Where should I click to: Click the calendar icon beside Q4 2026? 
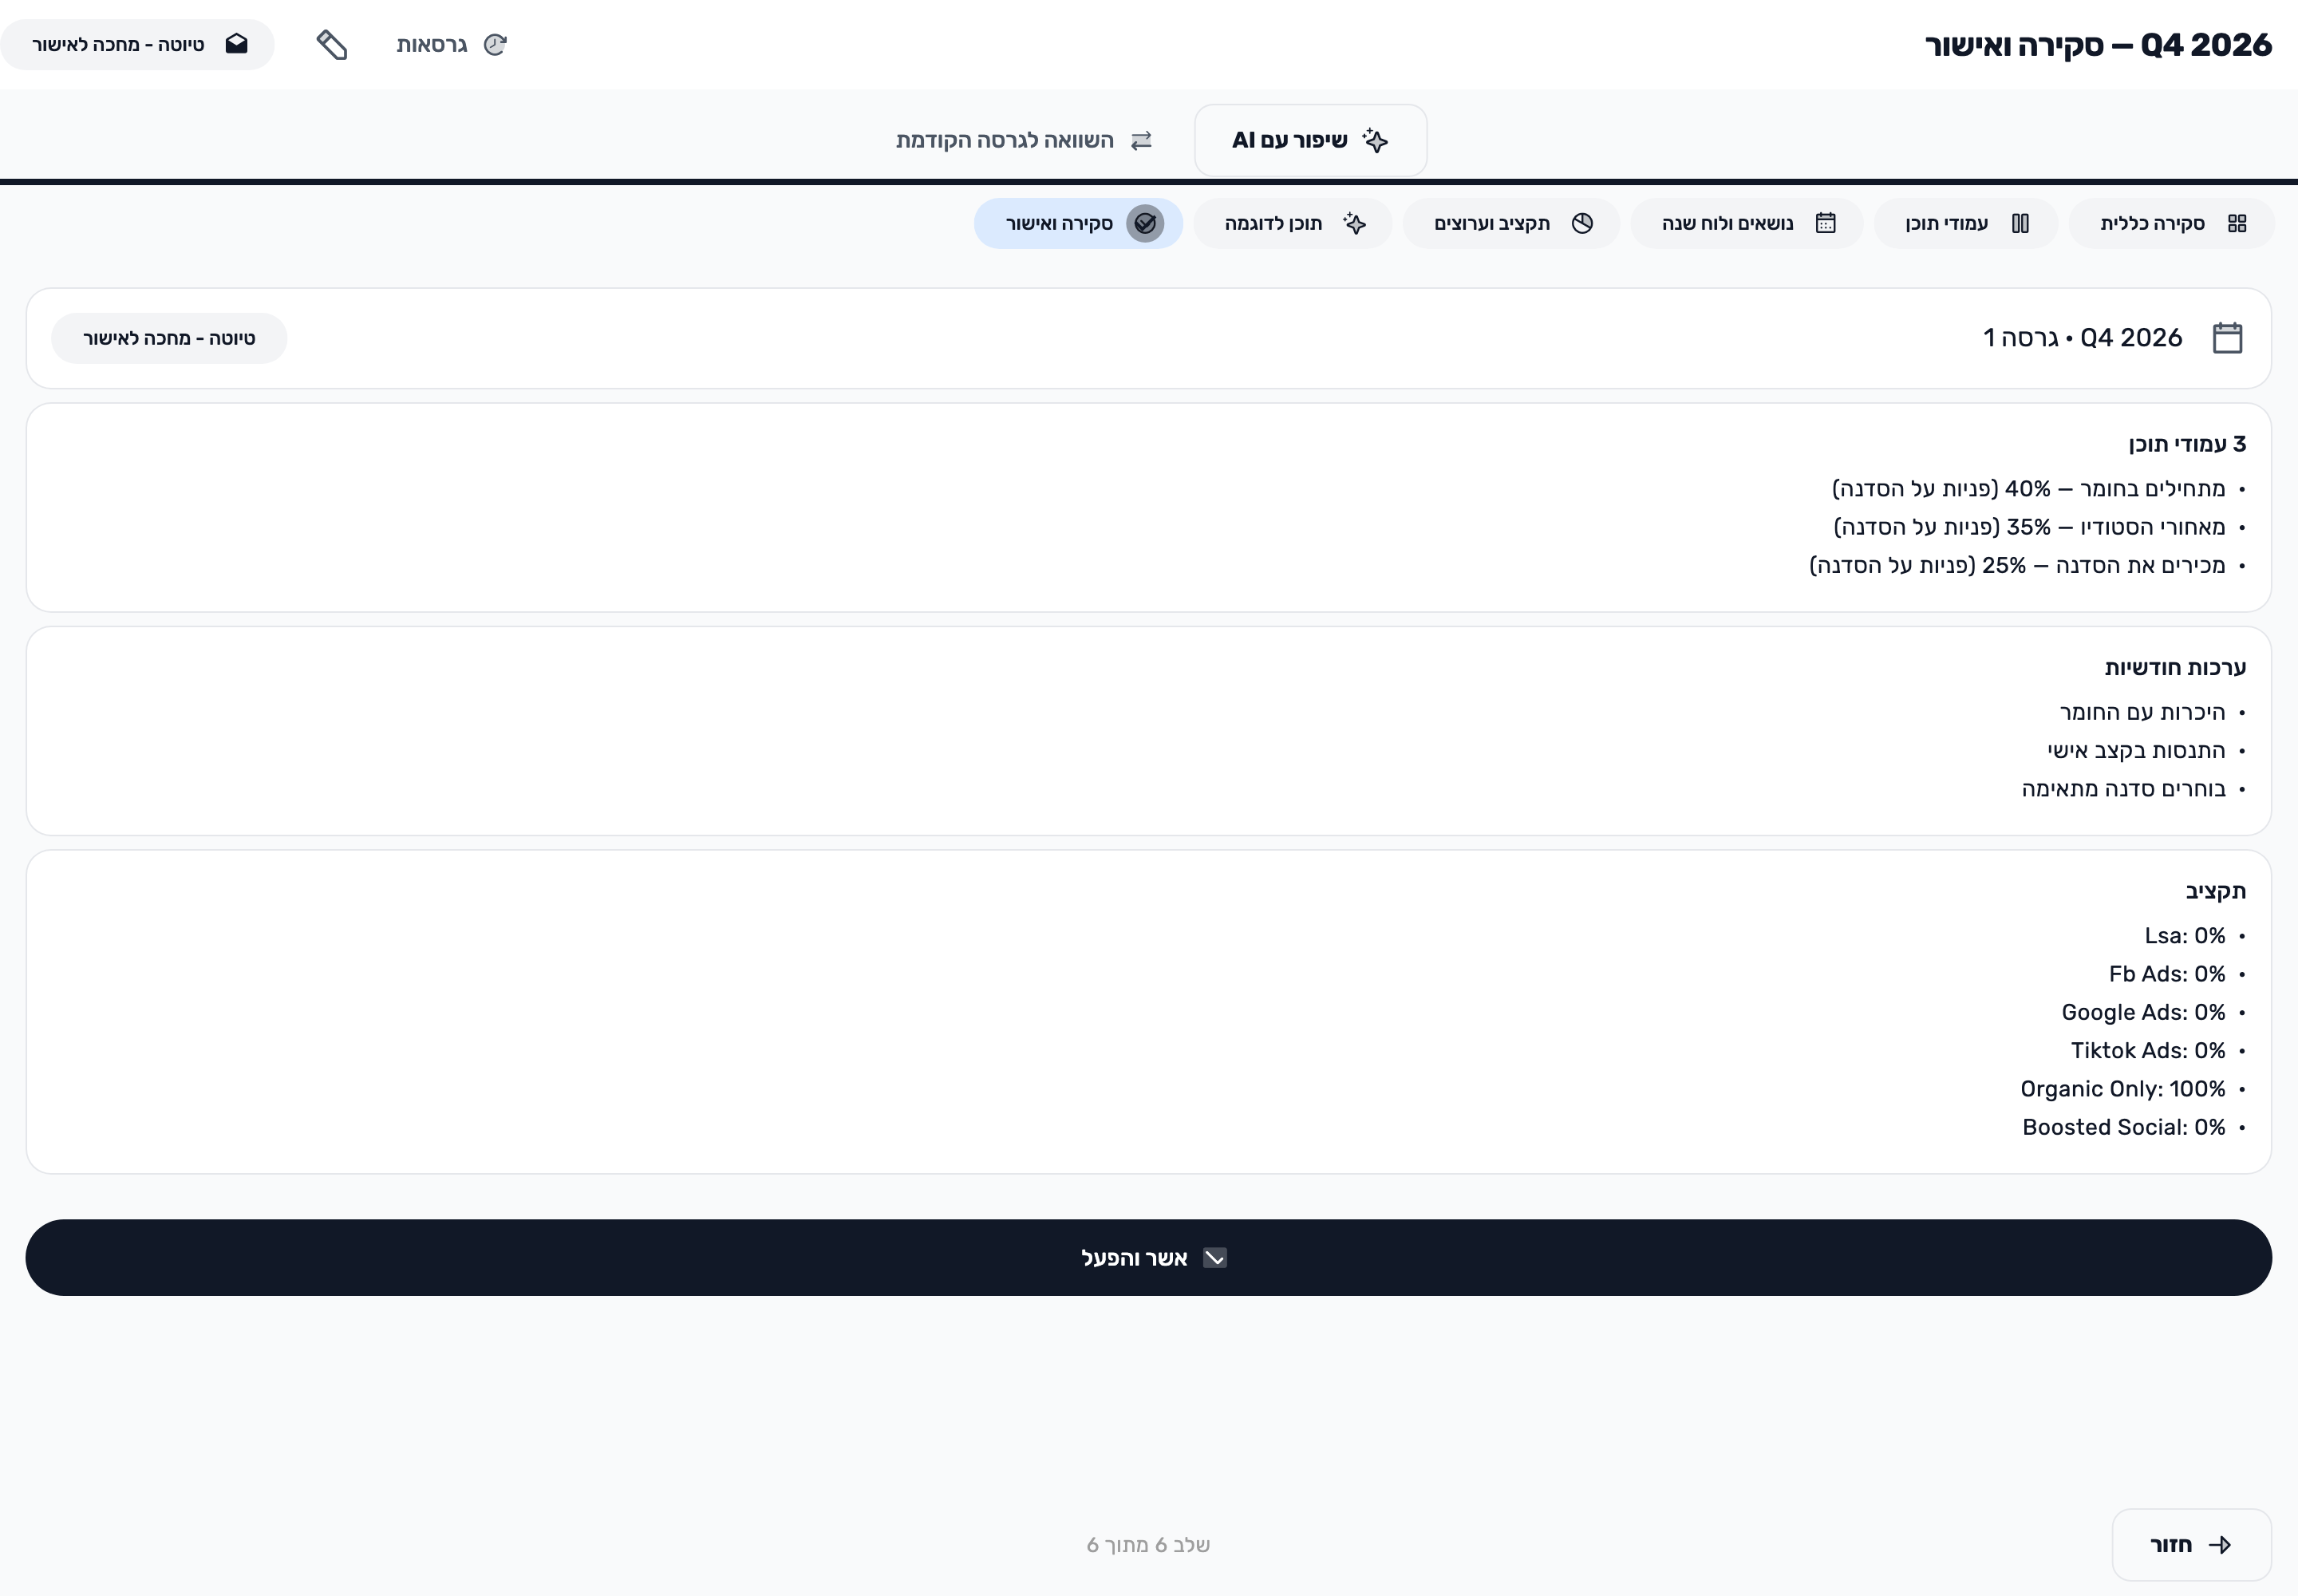click(2227, 338)
